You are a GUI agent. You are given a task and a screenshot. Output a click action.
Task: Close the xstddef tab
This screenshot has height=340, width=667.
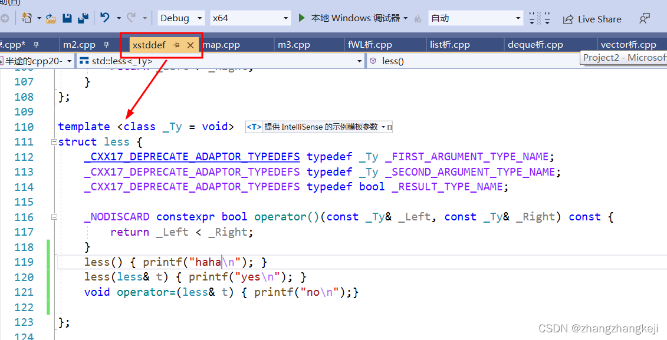coord(190,45)
